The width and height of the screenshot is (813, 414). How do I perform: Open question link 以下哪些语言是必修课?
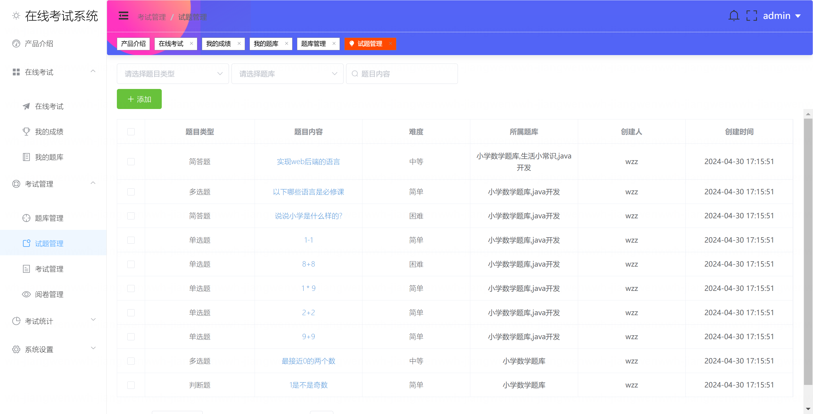click(x=308, y=192)
